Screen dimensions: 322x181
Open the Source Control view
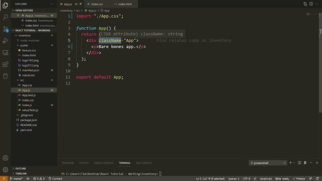(x=6, y=29)
